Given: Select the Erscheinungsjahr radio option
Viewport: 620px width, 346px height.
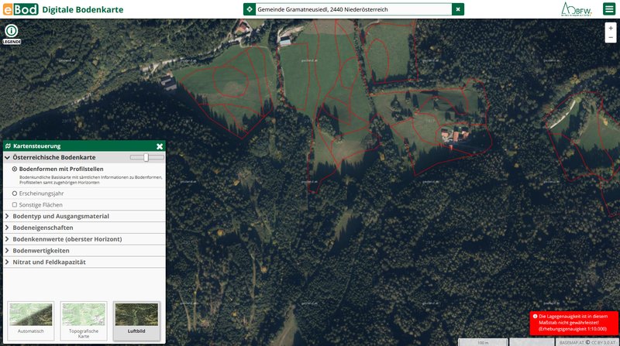Looking at the screenshot, I should tap(15, 193).
